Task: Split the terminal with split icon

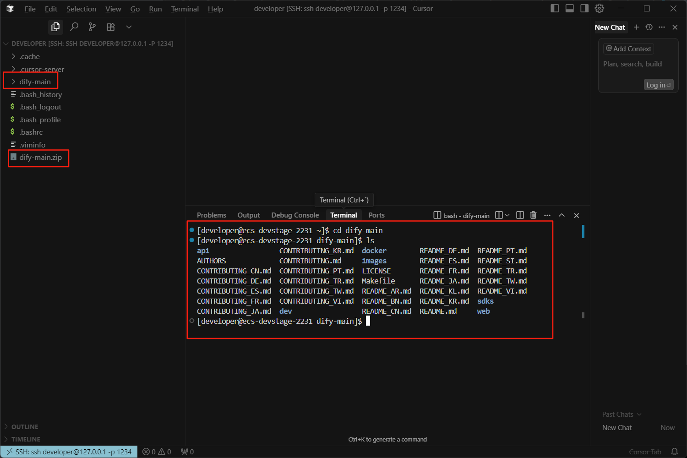Action: click(x=520, y=215)
